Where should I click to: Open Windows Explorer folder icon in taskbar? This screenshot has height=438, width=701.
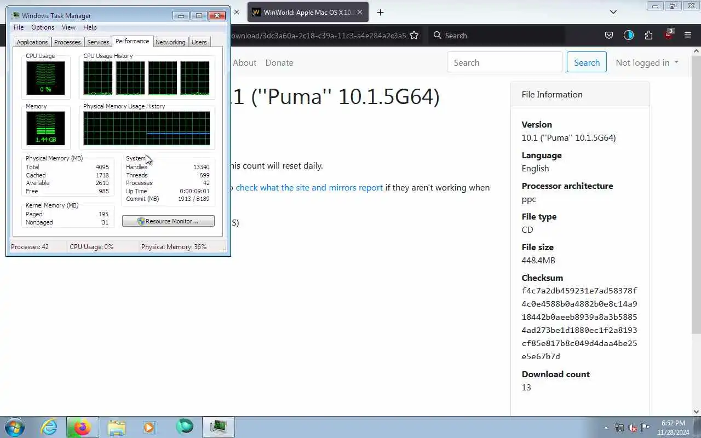116,427
